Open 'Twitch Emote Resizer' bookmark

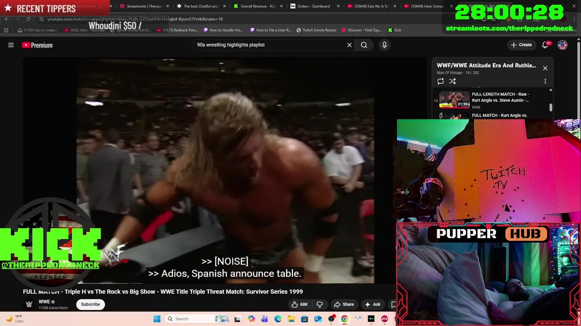[x=316, y=30]
